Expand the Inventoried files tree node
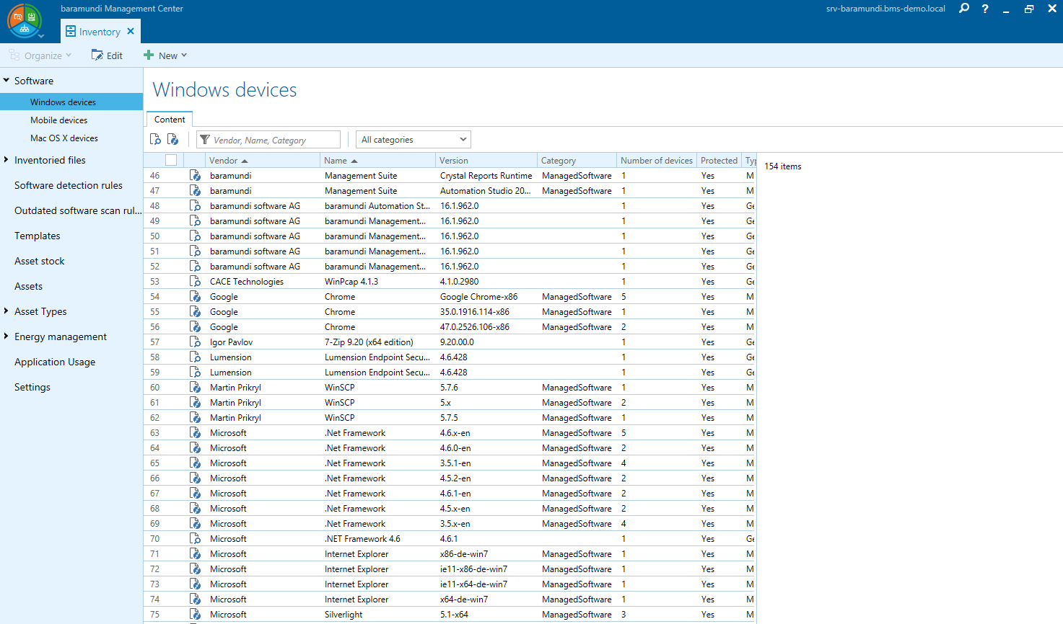1063x624 pixels. coord(6,160)
